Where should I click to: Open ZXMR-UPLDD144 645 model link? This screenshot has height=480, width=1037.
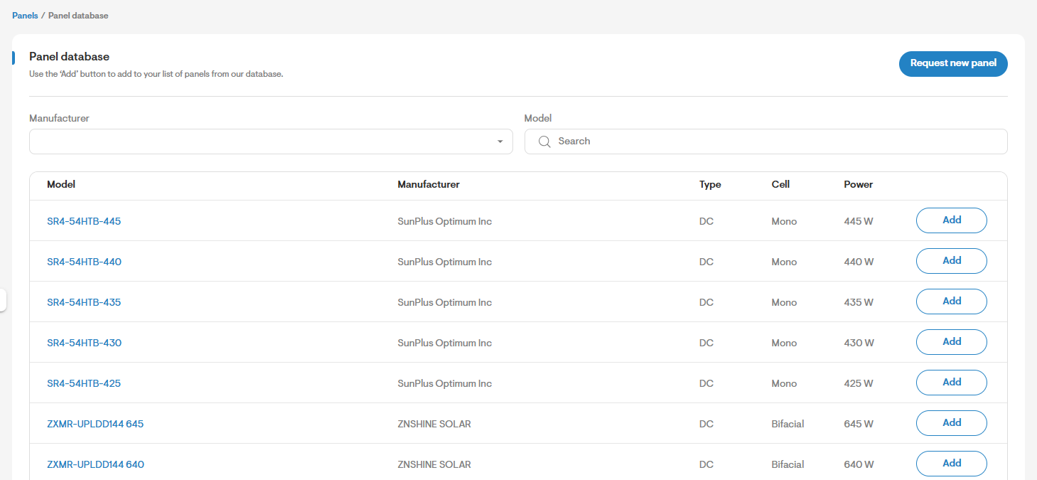(x=95, y=424)
